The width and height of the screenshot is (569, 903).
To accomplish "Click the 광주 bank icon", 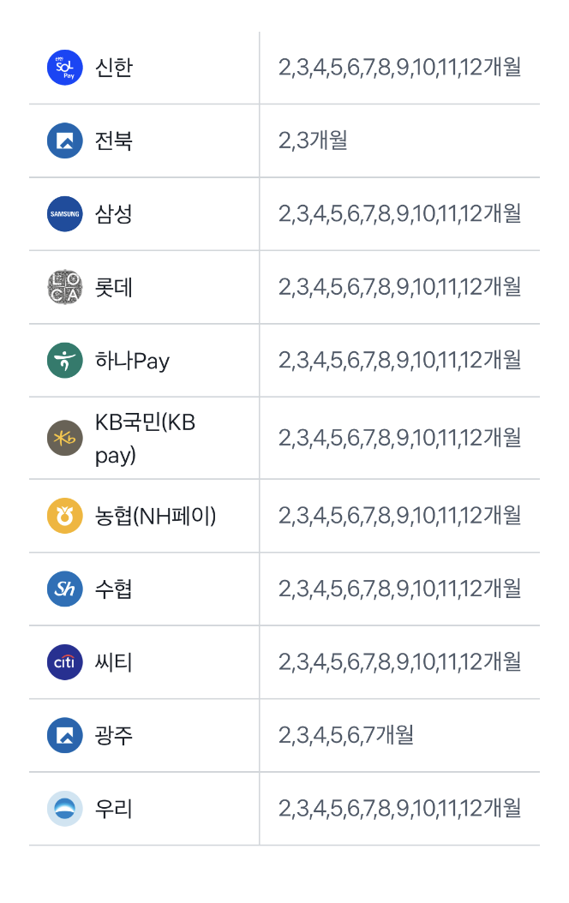I will coord(64,735).
